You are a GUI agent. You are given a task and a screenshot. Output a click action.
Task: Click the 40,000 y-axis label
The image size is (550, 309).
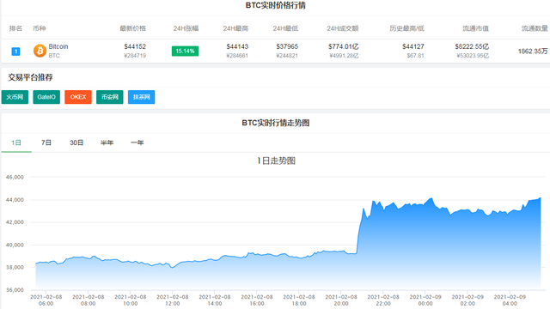[x=15, y=245]
